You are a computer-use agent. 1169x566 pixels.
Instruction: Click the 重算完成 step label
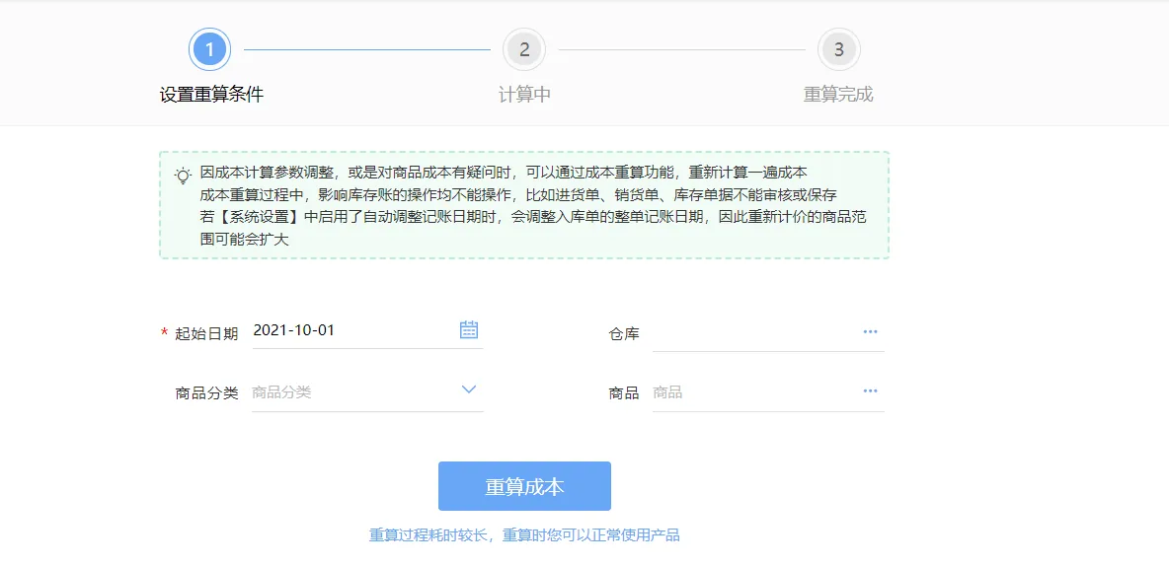[838, 95]
